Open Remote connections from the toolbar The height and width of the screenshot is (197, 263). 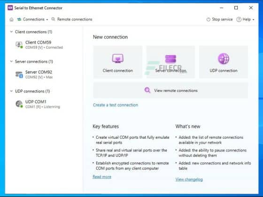(72, 19)
